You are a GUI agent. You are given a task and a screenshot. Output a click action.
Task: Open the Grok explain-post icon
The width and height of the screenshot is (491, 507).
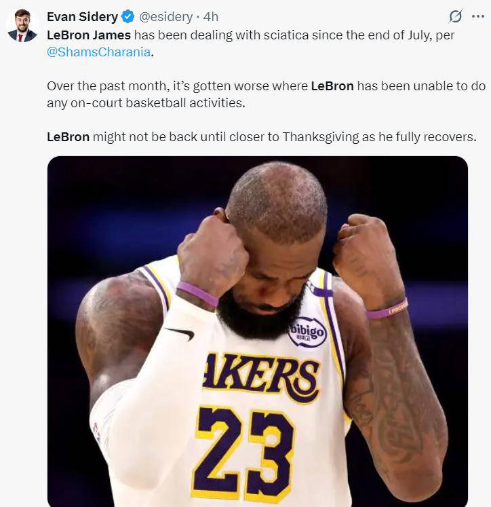click(456, 16)
